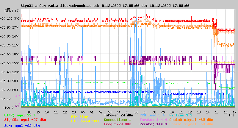238x128 pixels.
Task: Click the CINR legend entry in green
Action: click(20, 115)
